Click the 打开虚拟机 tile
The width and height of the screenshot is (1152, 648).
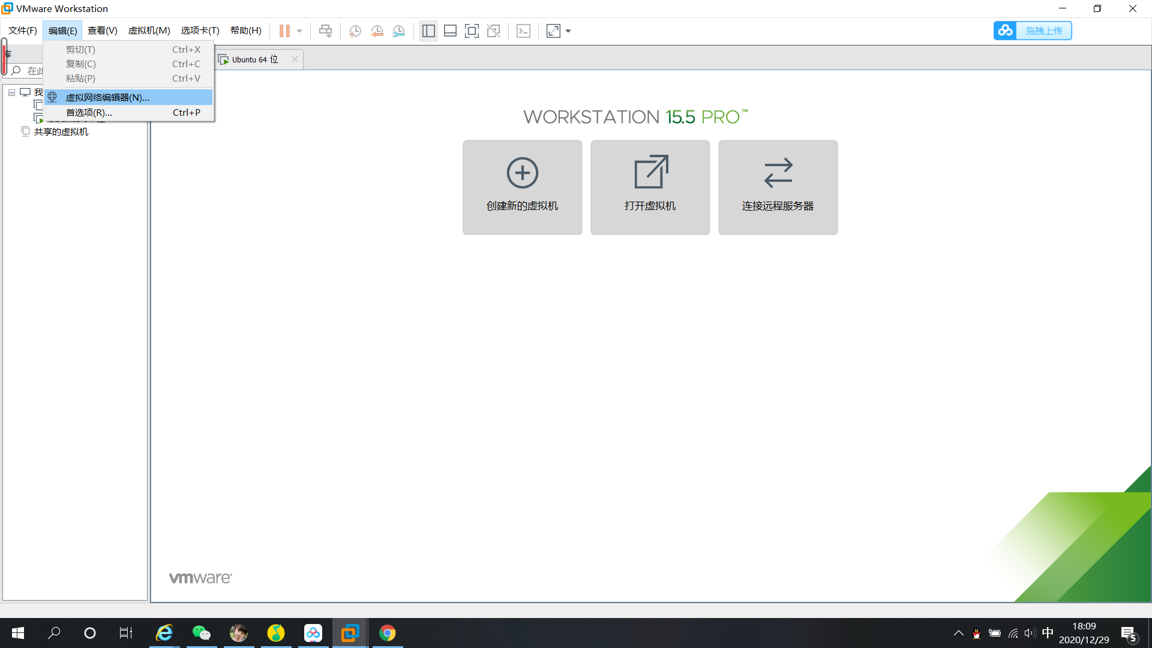(x=650, y=187)
